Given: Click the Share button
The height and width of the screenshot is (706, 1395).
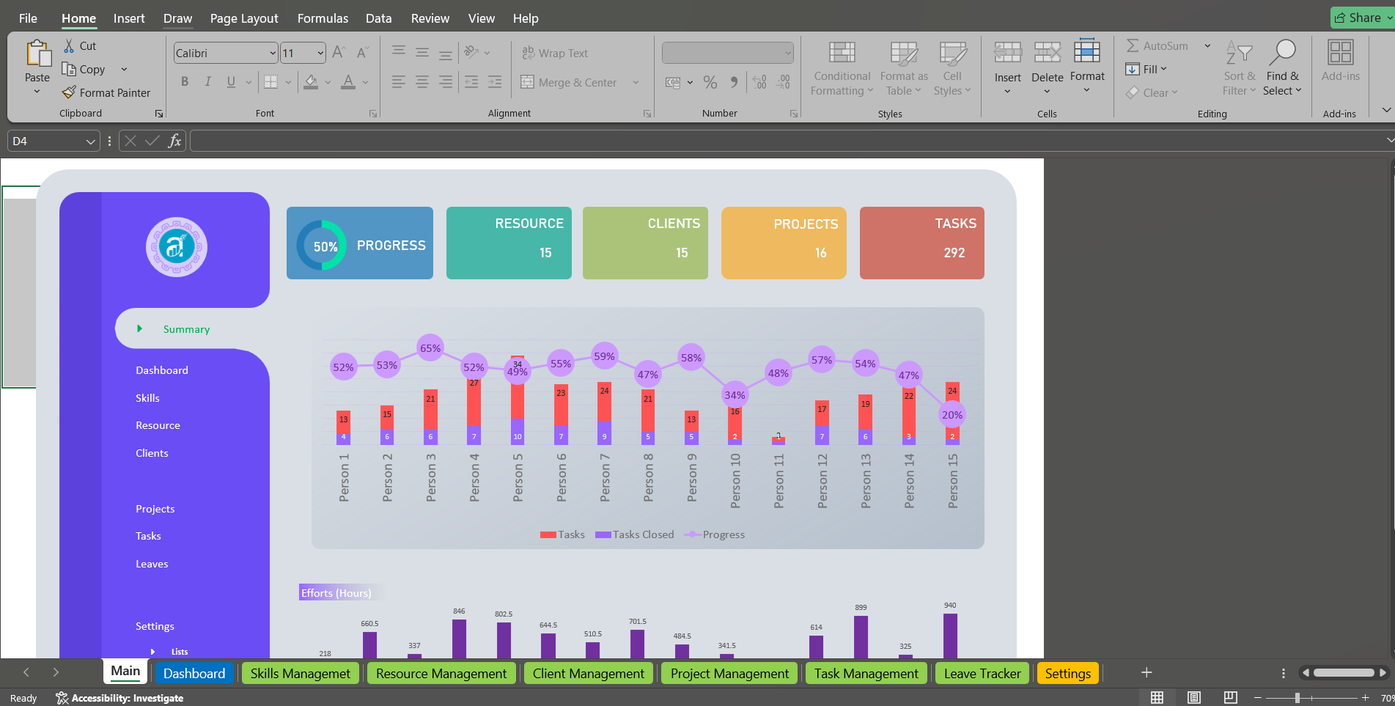Looking at the screenshot, I should pyautogui.click(x=1361, y=17).
